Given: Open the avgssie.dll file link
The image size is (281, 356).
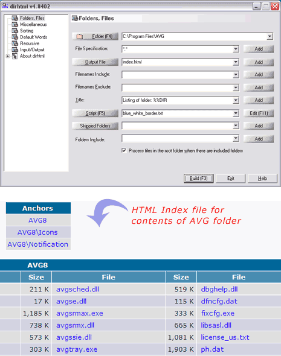Looking at the screenshot, I should (x=74, y=337).
